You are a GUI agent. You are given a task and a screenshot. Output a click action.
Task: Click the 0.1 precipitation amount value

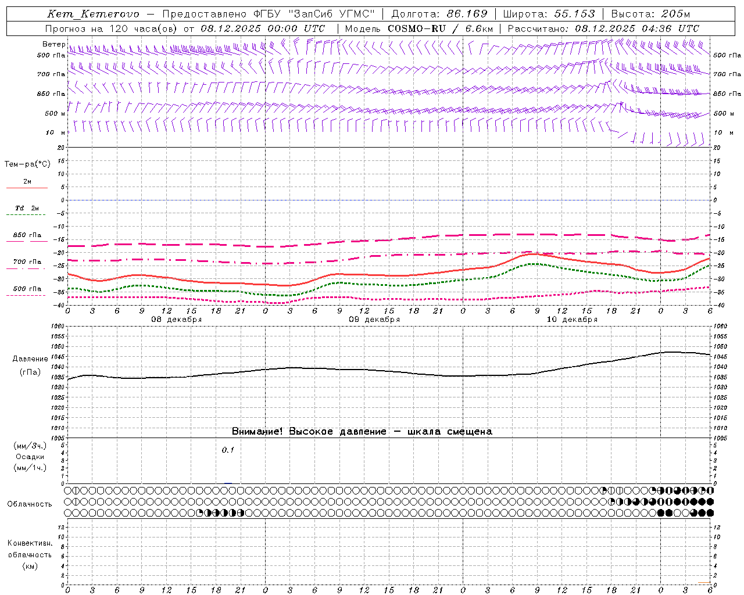(x=228, y=450)
